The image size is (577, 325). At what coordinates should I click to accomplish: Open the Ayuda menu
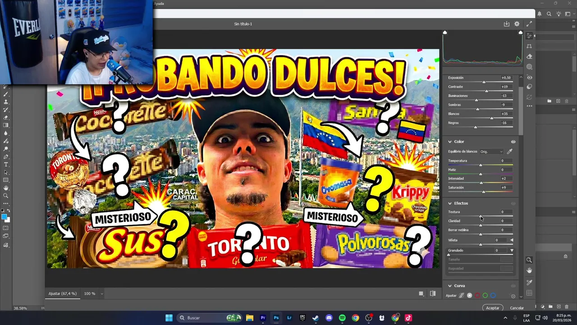point(159,4)
